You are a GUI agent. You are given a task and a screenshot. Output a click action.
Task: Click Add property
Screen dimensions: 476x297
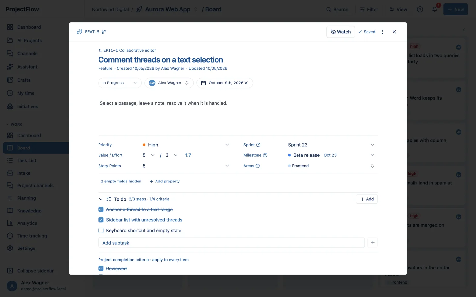point(165,181)
